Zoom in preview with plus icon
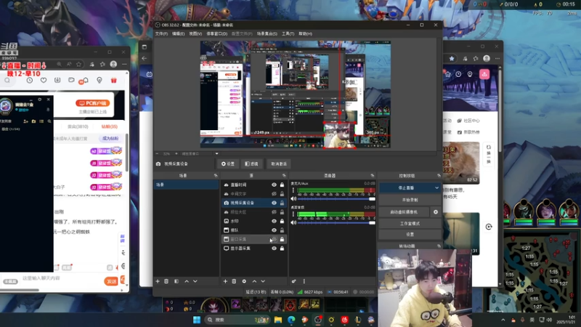Viewport: 581px width, 327px height. point(176,153)
